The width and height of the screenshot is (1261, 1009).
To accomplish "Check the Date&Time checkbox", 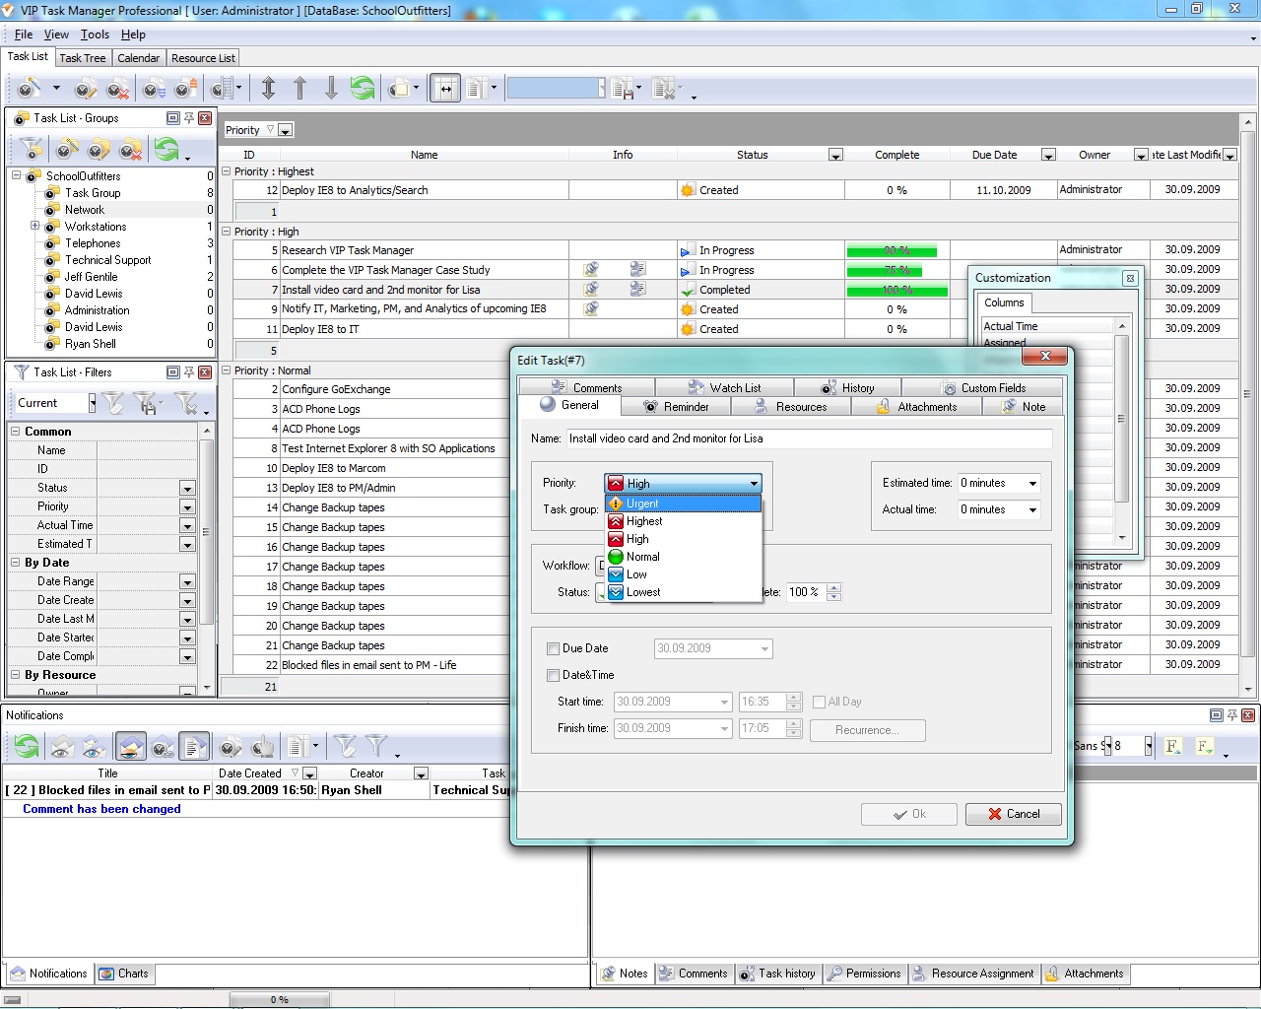I will [553, 675].
